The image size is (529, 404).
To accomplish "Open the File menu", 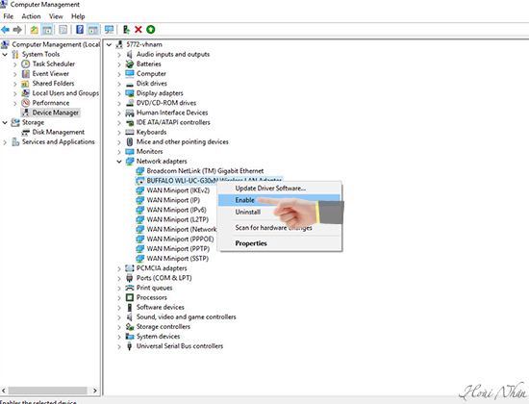I will coord(8,16).
